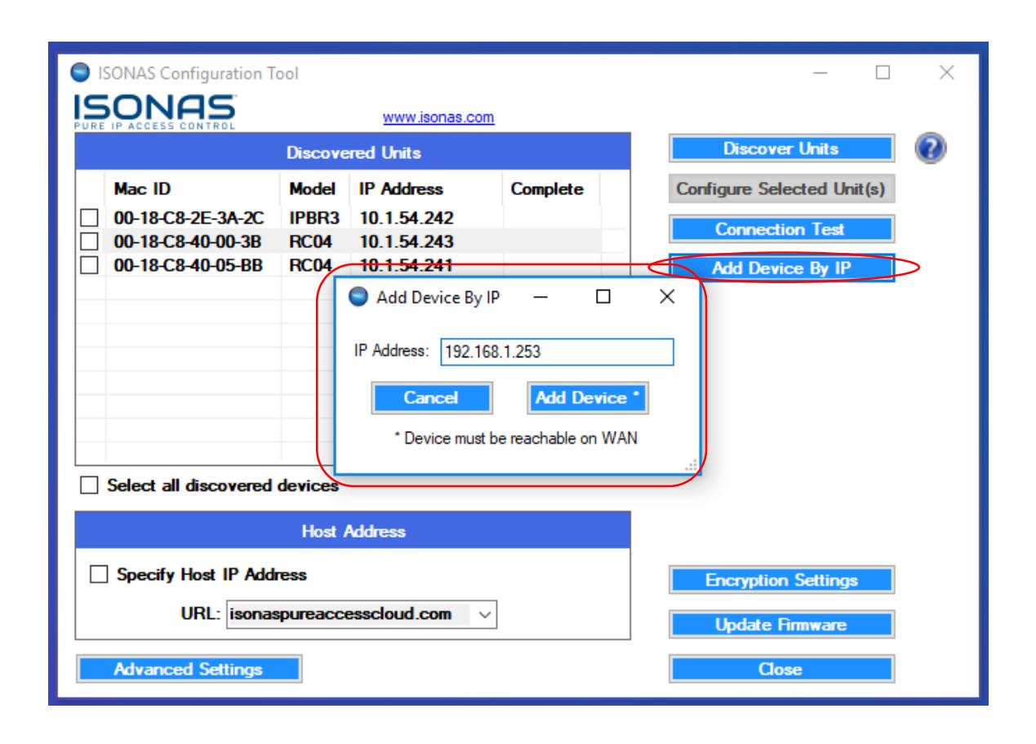This screenshot has height=744, width=1036.
Task: Click the ISONAS logo in main window
Action: click(154, 113)
